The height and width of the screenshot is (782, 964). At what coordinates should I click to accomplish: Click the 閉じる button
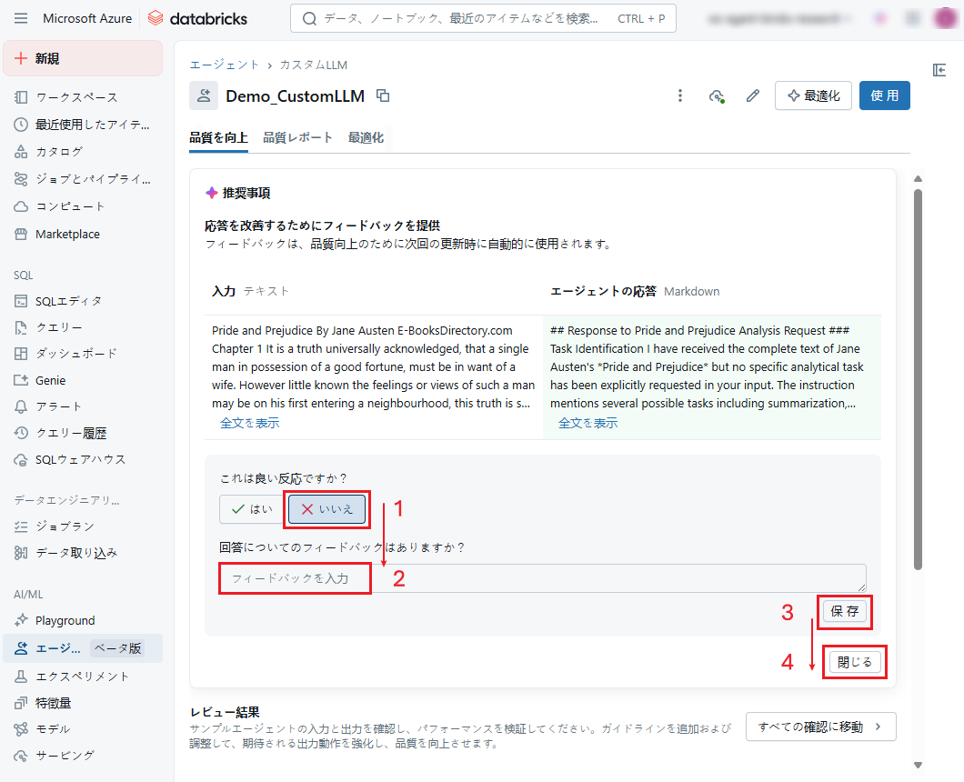pos(855,662)
